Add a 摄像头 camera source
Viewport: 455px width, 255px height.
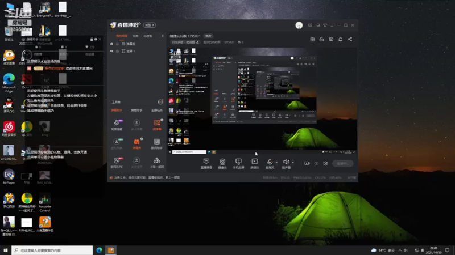[222, 163]
